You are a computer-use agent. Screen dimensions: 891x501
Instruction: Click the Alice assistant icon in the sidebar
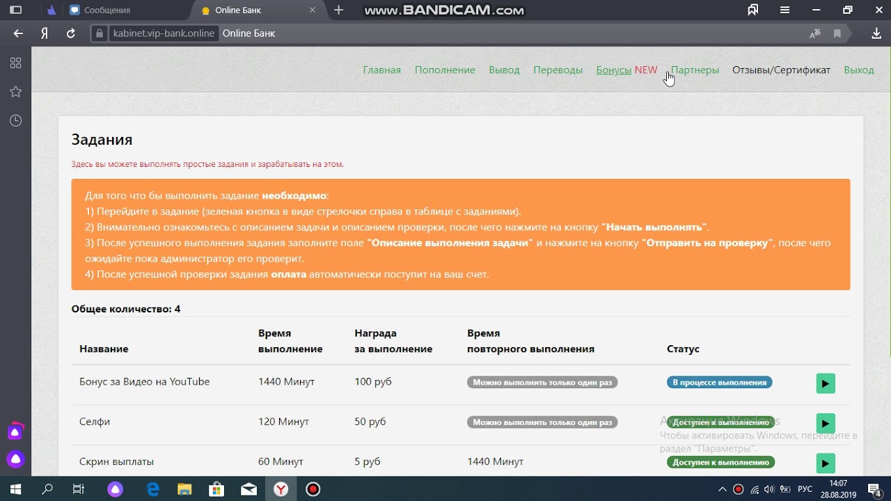15,459
